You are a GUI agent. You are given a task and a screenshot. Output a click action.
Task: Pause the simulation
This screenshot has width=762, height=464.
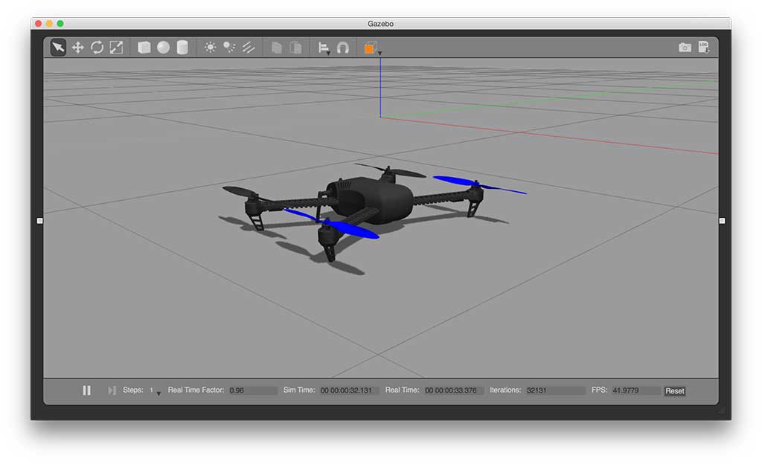[x=86, y=390]
